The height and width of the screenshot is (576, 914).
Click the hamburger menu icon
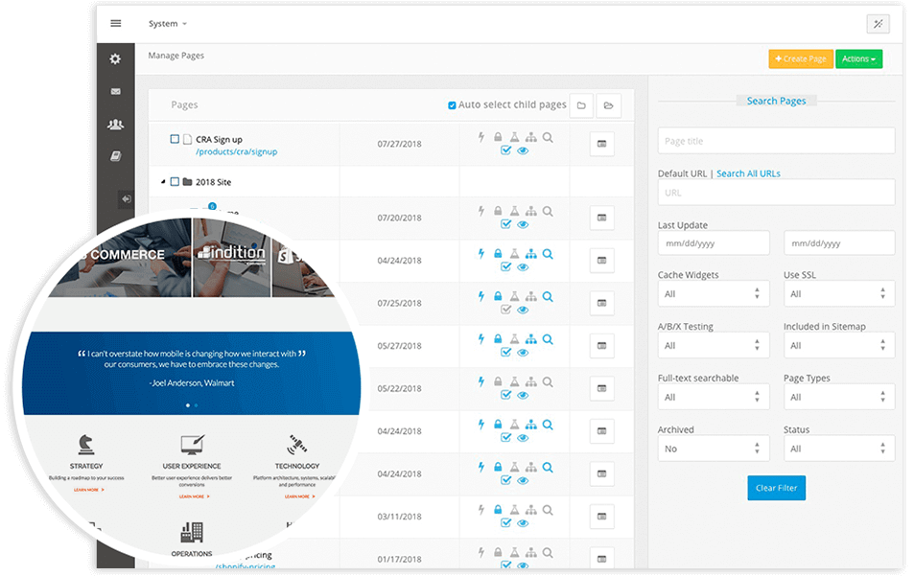pyautogui.click(x=116, y=24)
